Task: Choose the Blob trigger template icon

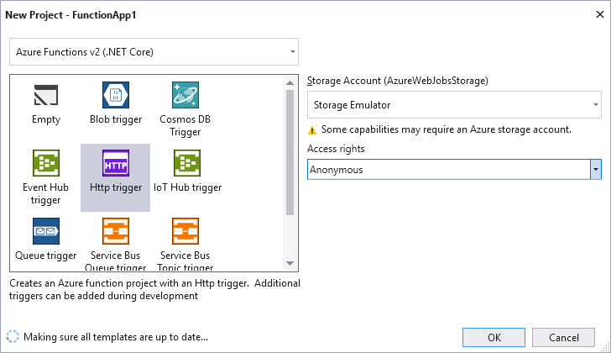Action: tap(116, 95)
